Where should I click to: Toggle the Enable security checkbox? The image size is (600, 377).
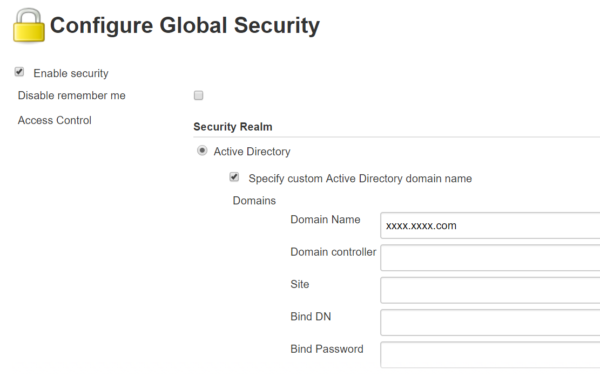coord(19,72)
